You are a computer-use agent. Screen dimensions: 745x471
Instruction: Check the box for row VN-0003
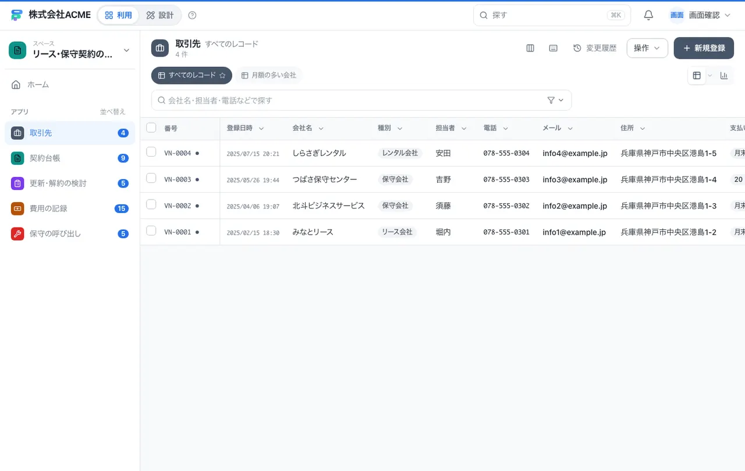click(151, 178)
